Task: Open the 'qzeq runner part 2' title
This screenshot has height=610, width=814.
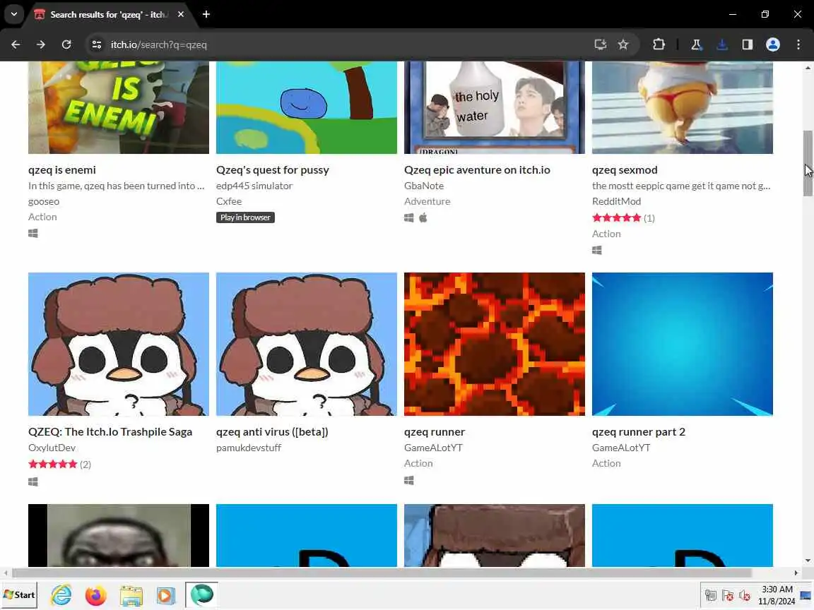Action: [x=639, y=431]
